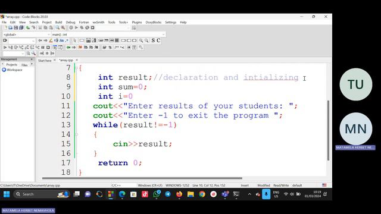Save the file using the floppy icon
The width and height of the screenshot is (381, 214).
[x=16, y=28]
